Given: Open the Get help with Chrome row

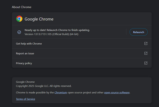Looking at the screenshot, I should [29, 43].
